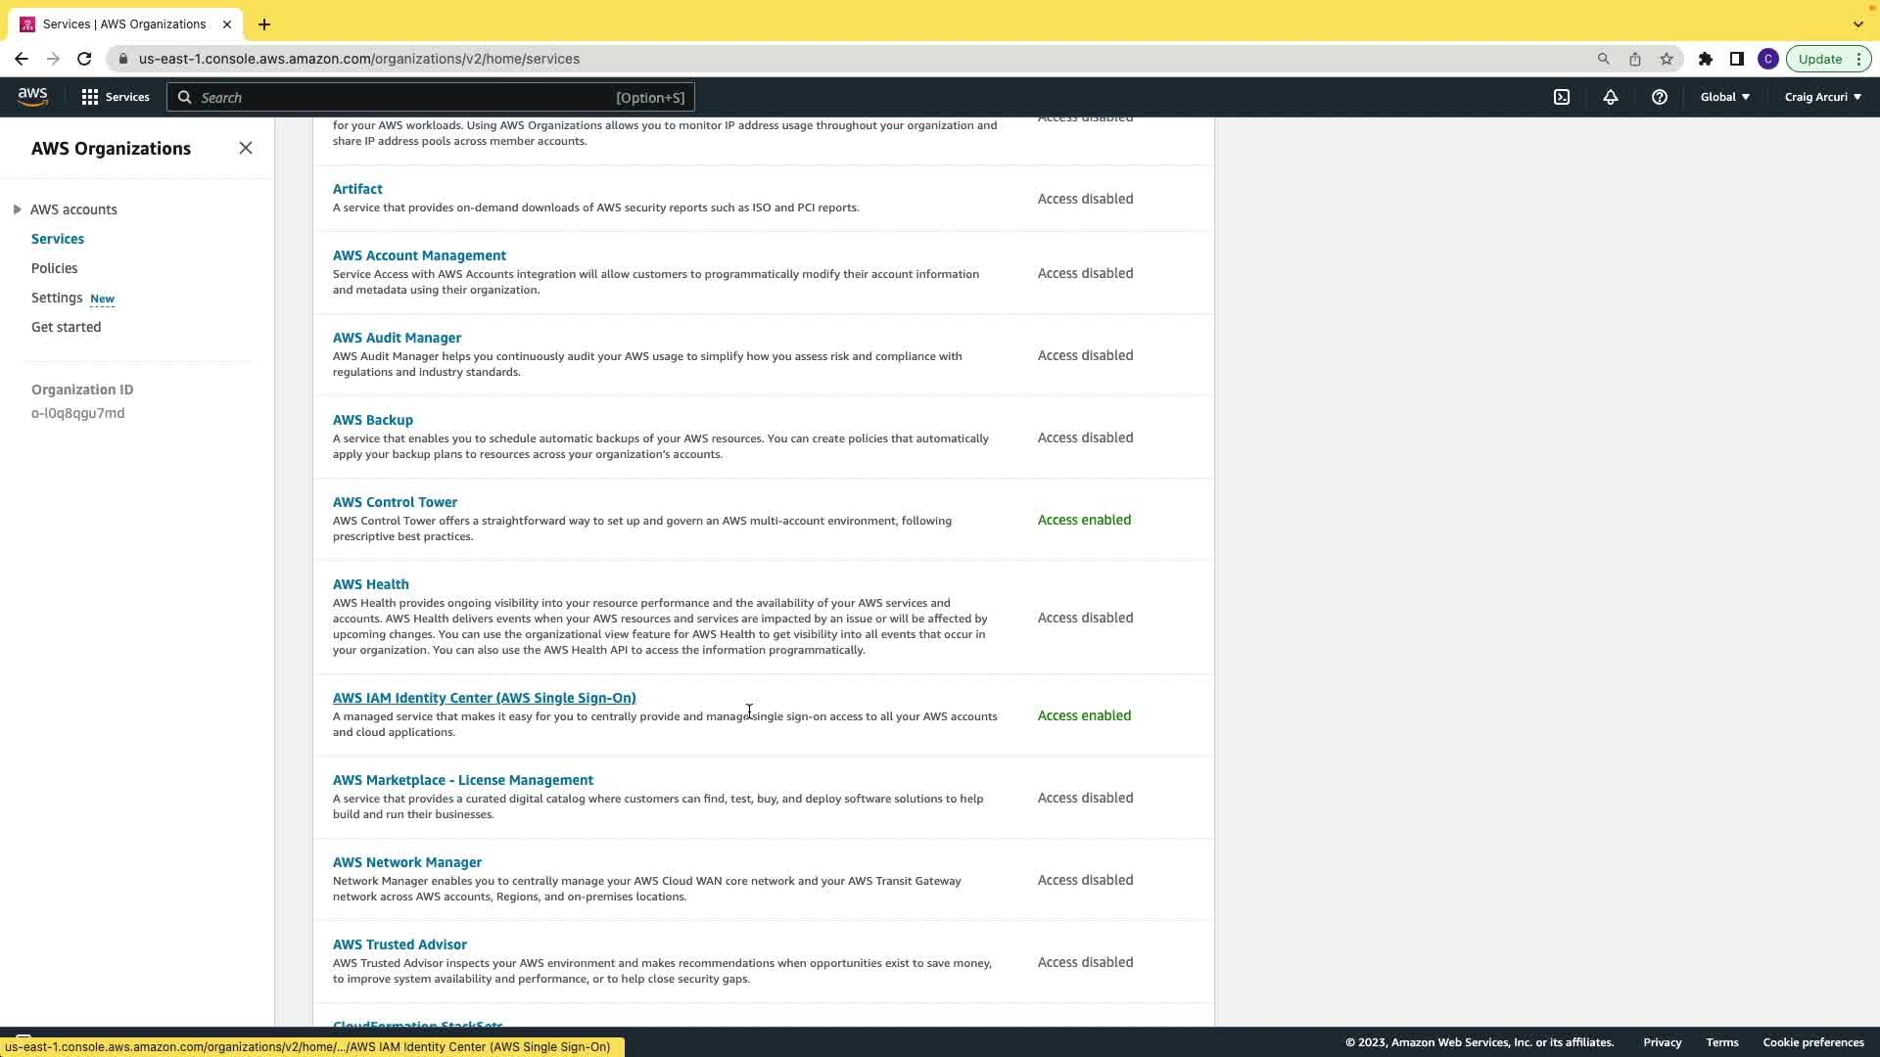Close the AWS Organizations side panel
This screenshot has height=1057, width=1880.
click(246, 148)
